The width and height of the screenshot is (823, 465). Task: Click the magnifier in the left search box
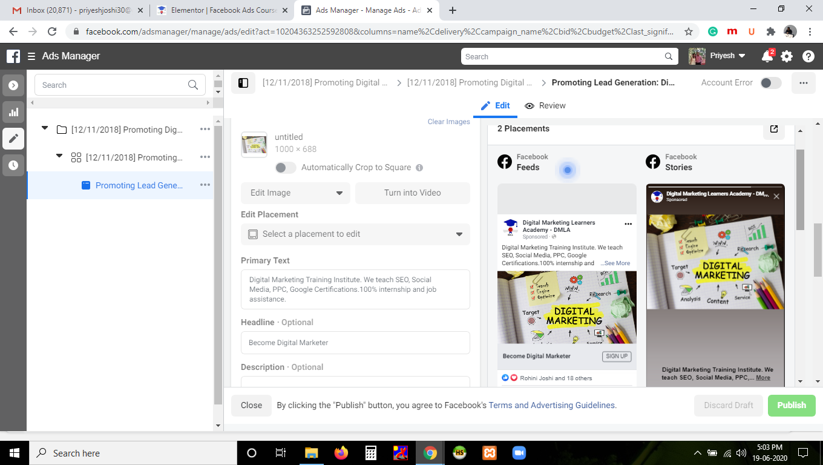click(x=193, y=85)
